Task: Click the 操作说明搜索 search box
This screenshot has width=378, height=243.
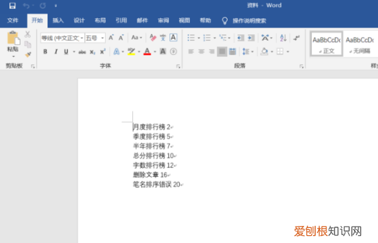Action: [249, 21]
